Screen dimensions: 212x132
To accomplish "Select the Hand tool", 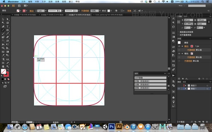I will click(3, 67).
